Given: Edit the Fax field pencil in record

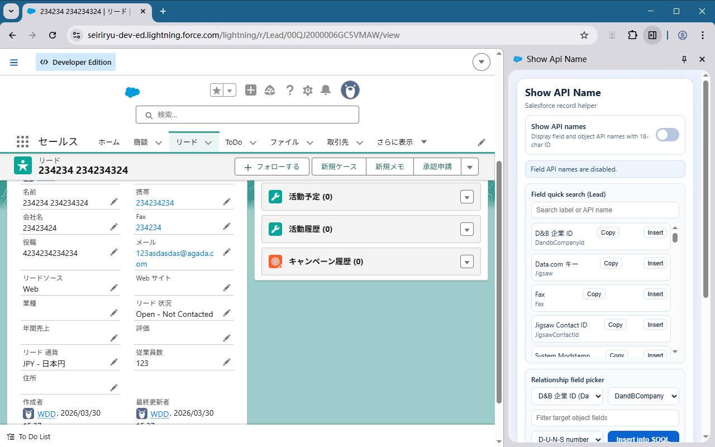Looking at the screenshot, I should pos(227,226).
